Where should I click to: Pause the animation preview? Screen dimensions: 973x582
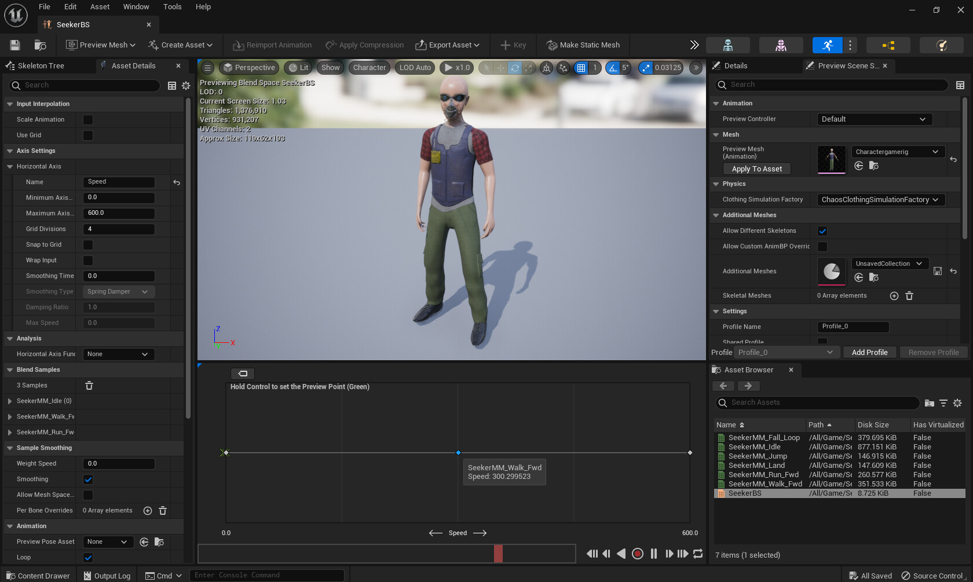tap(654, 554)
